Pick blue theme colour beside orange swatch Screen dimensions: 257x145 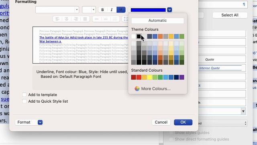click(x=155, y=36)
